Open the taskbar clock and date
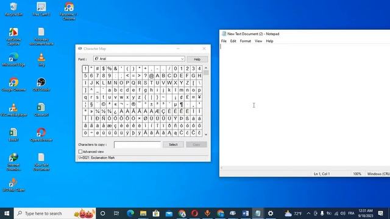The image size is (390, 219). [366, 214]
